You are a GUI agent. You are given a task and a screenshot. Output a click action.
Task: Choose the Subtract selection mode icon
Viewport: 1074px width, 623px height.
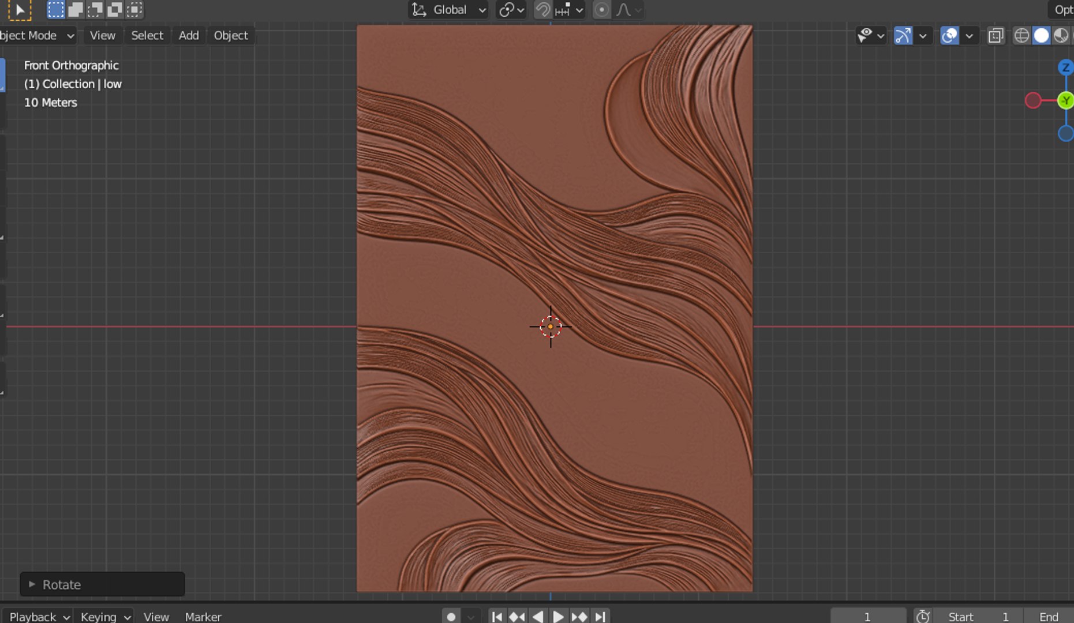click(x=95, y=9)
